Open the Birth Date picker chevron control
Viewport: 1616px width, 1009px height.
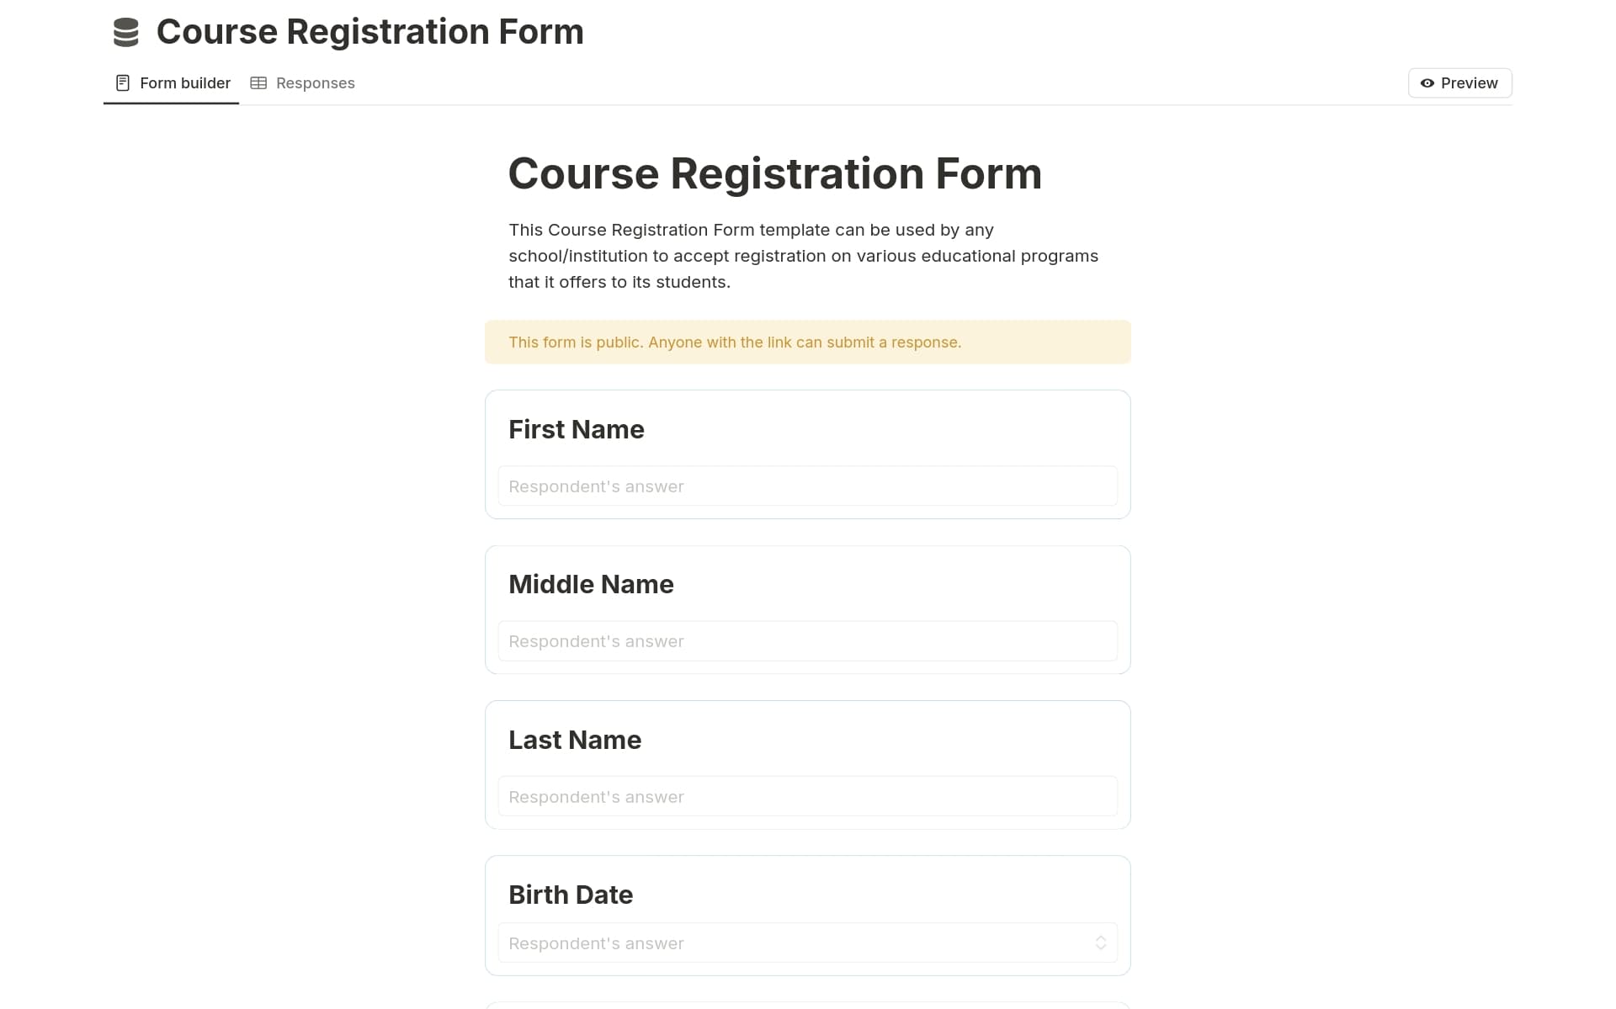(x=1101, y=943)
